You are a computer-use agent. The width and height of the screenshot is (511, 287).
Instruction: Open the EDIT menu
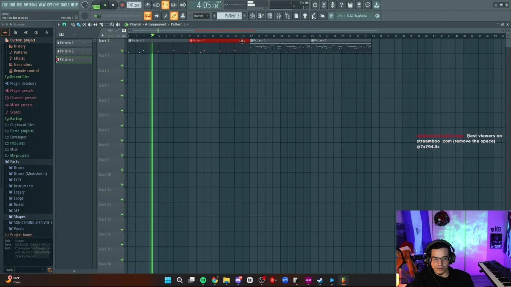coord(12,5)
